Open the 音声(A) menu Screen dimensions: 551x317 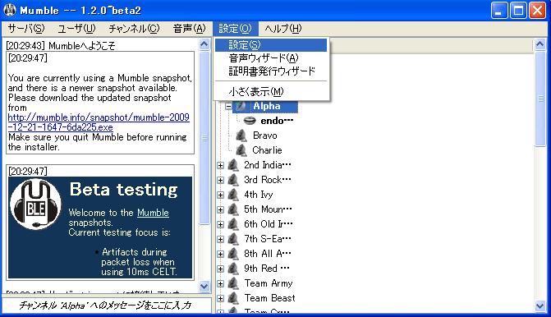189,29
